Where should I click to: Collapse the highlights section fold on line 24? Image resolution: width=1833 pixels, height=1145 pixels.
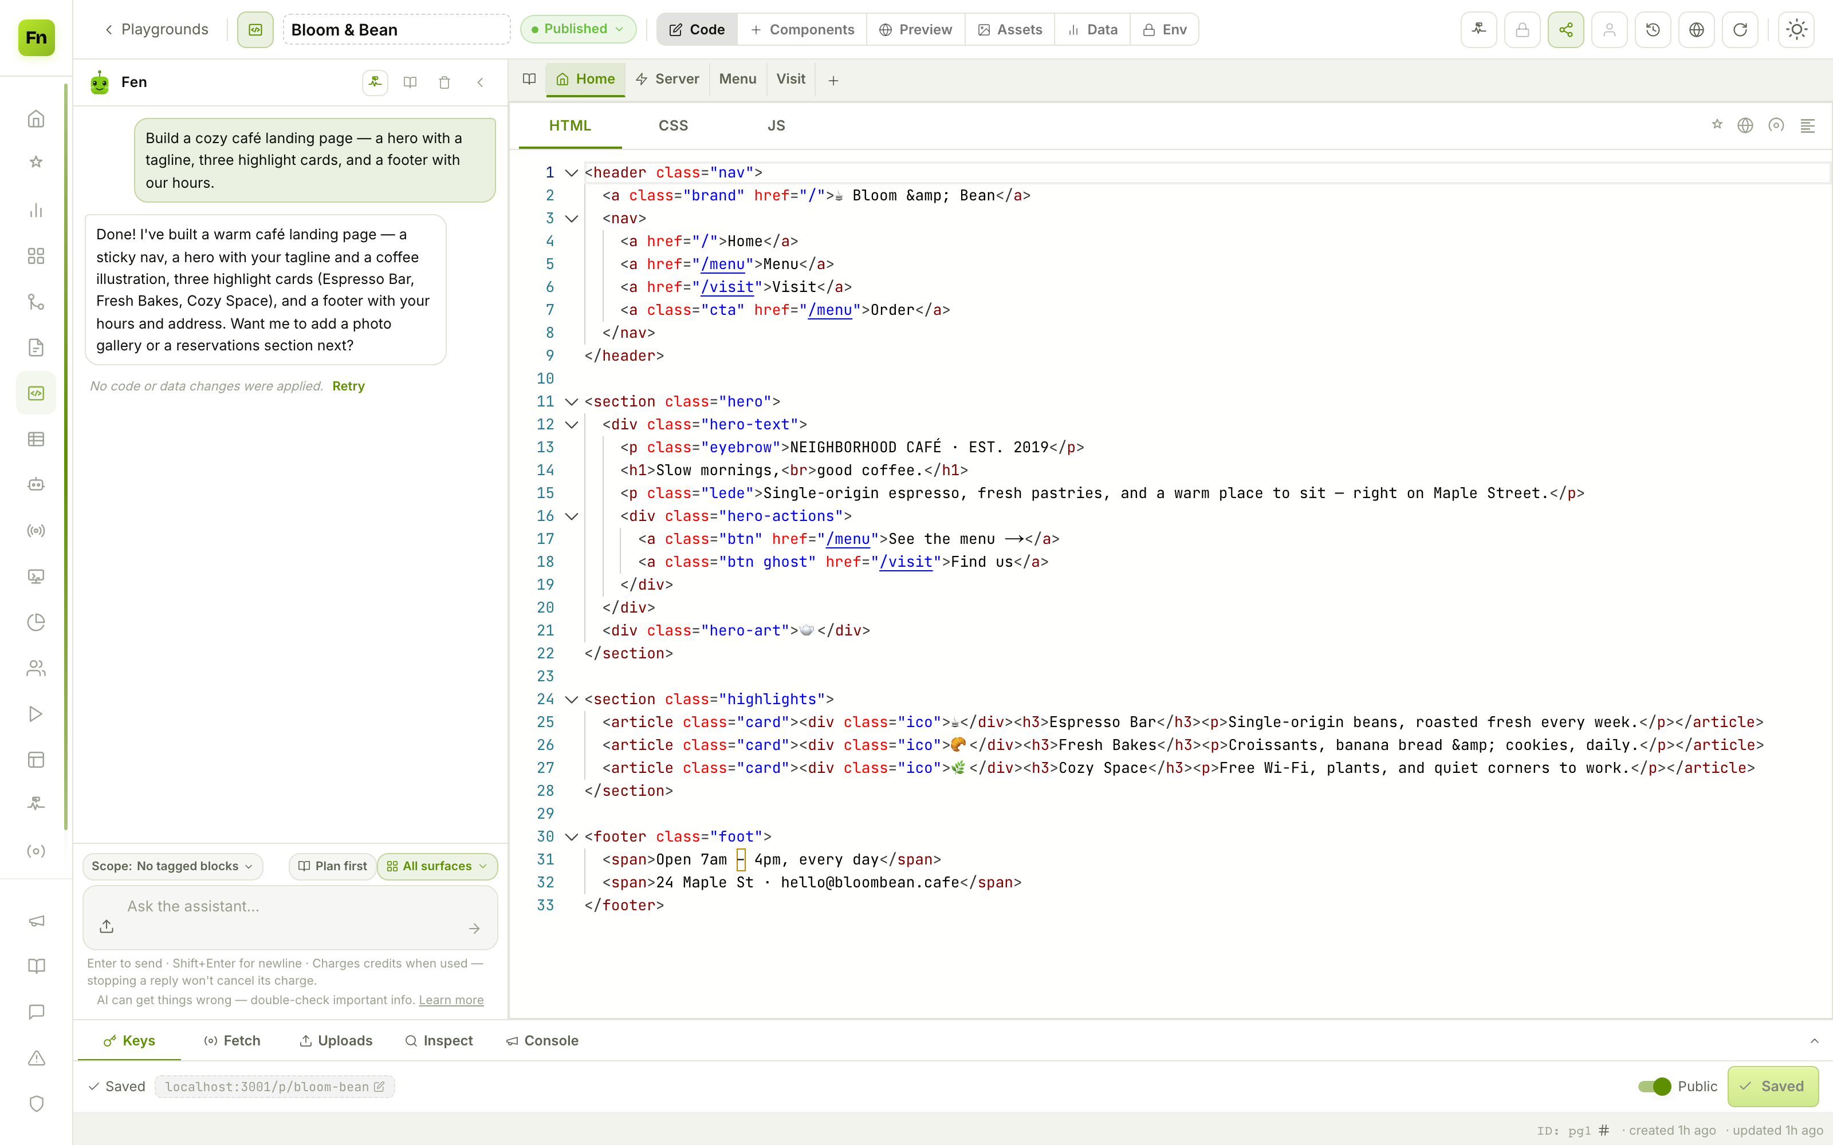coord(572,699)
